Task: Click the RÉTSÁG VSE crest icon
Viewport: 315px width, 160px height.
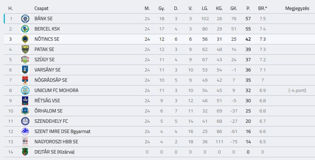Action: (25, 101)
